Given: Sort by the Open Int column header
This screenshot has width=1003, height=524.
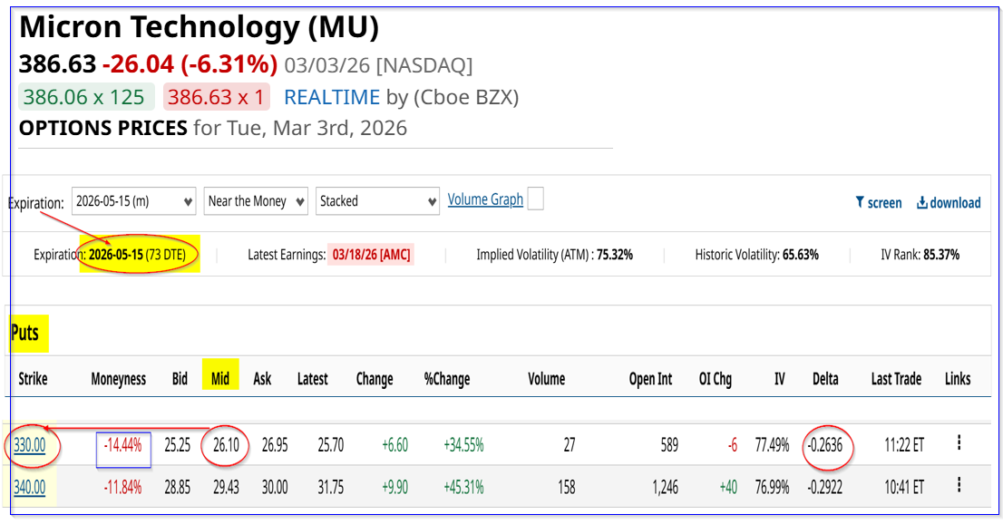Looking at the screenshot, I should coord(650,379).
